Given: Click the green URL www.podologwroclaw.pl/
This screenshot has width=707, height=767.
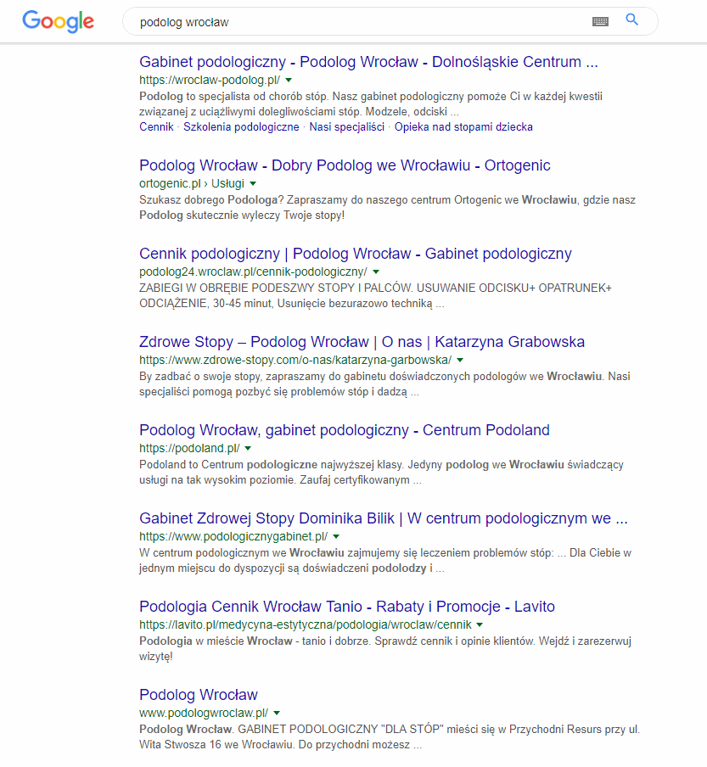Looking at the screenshot, I should pyautogui.click(x=204, y=714).
